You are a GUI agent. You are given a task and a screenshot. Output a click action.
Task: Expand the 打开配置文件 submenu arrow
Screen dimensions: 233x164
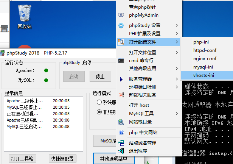pyautogui.click(x=177, y=42)
